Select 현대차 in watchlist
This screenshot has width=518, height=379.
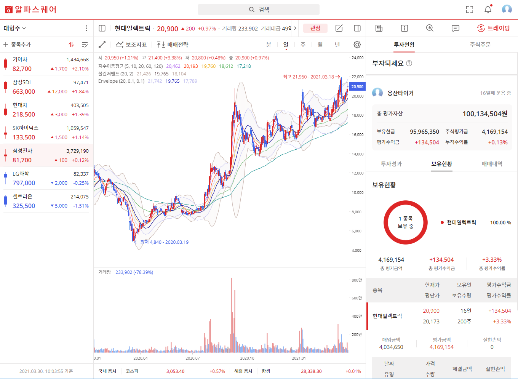[46, 110]
